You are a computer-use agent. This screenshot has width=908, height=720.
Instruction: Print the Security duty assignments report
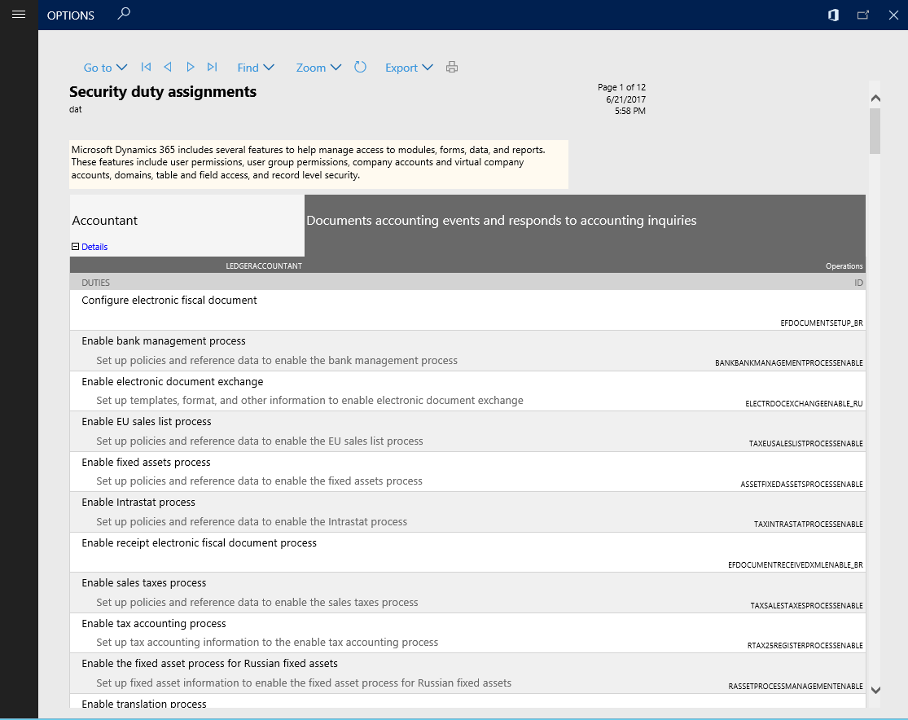pyautogui.click(x=452, y=68)
